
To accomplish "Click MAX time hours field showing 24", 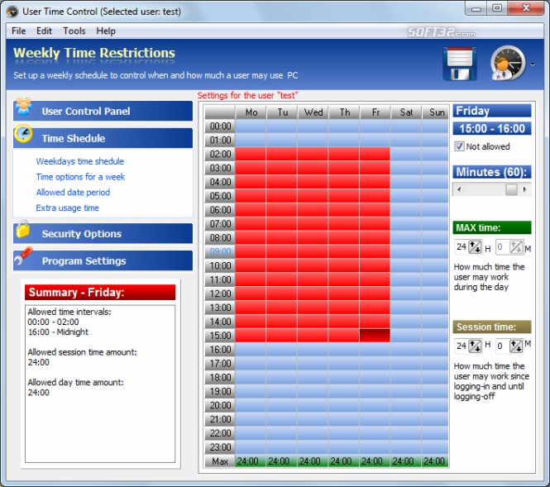I will pyautogui.click(x=462, y=247).
